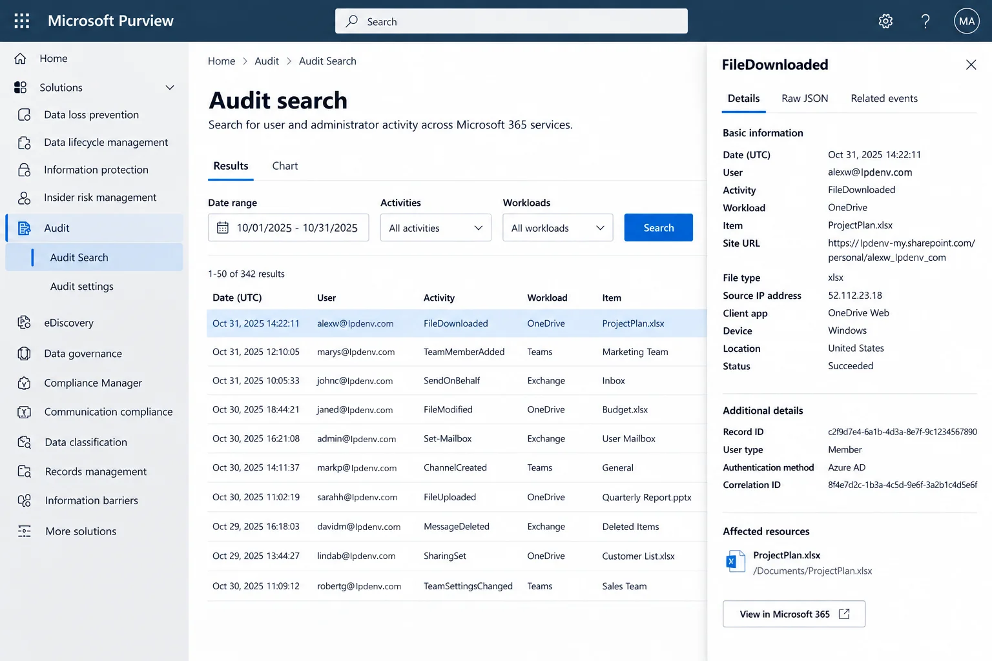Switch to the Chart tab
The width and height of the screenshot is (992, 661).
[285, 166]
